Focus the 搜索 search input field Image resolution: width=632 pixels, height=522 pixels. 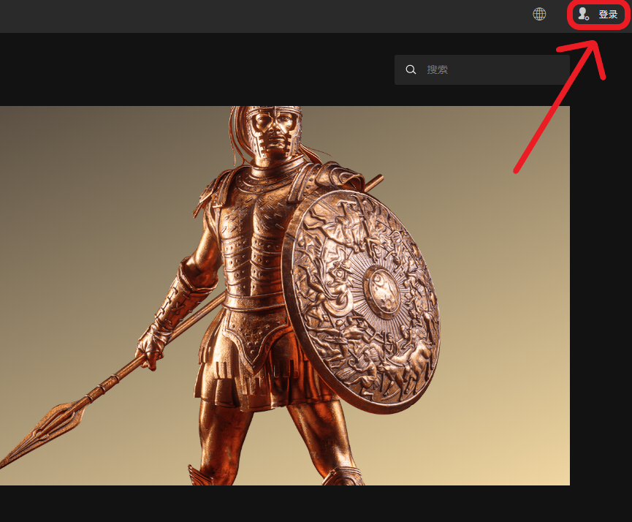click(482, 69)
